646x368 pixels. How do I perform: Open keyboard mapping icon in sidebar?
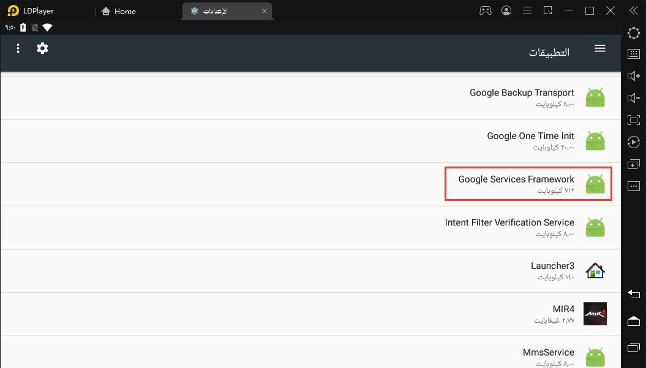coord(634,53)
